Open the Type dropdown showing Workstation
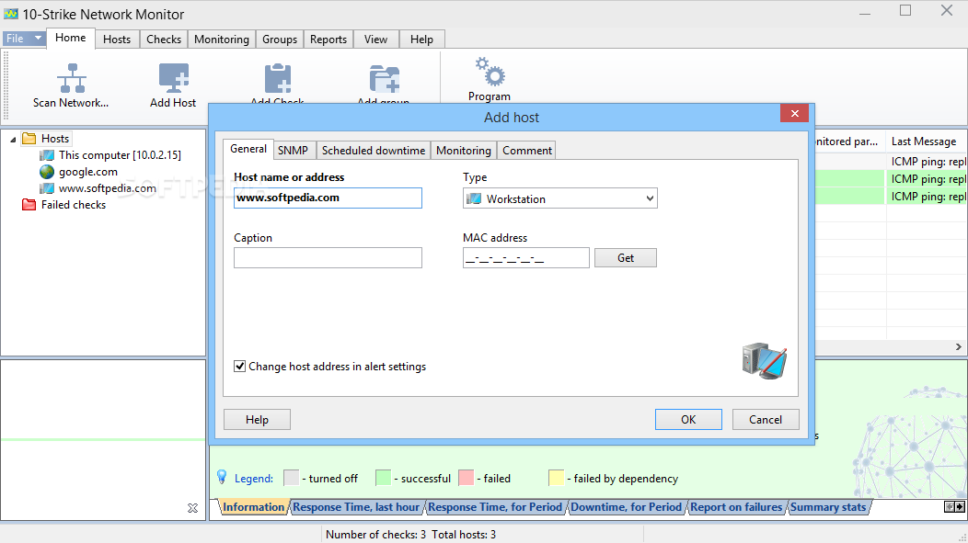The image size is (968, 543). pos(560,198)
